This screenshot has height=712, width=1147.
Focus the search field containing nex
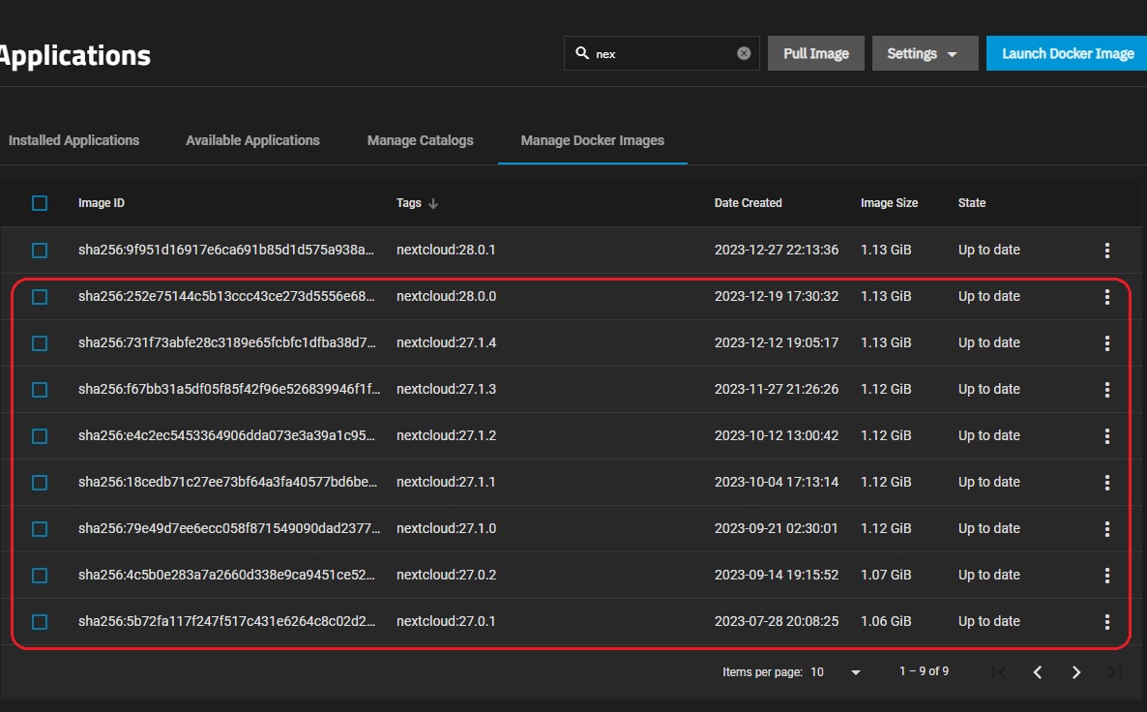coord(662,53)
